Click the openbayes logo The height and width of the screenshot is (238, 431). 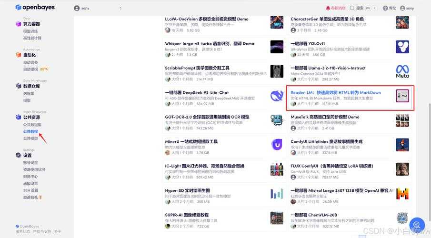[35, 7]
